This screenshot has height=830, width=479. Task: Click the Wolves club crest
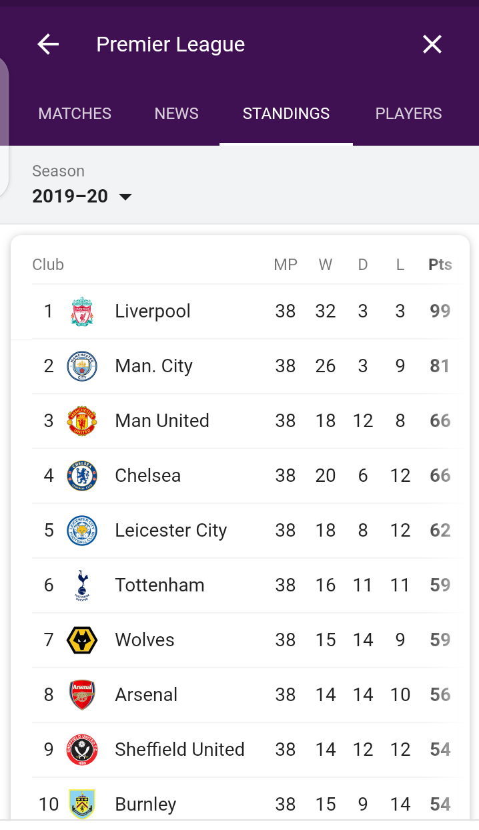pyautogui.click(x=82, y=640)
